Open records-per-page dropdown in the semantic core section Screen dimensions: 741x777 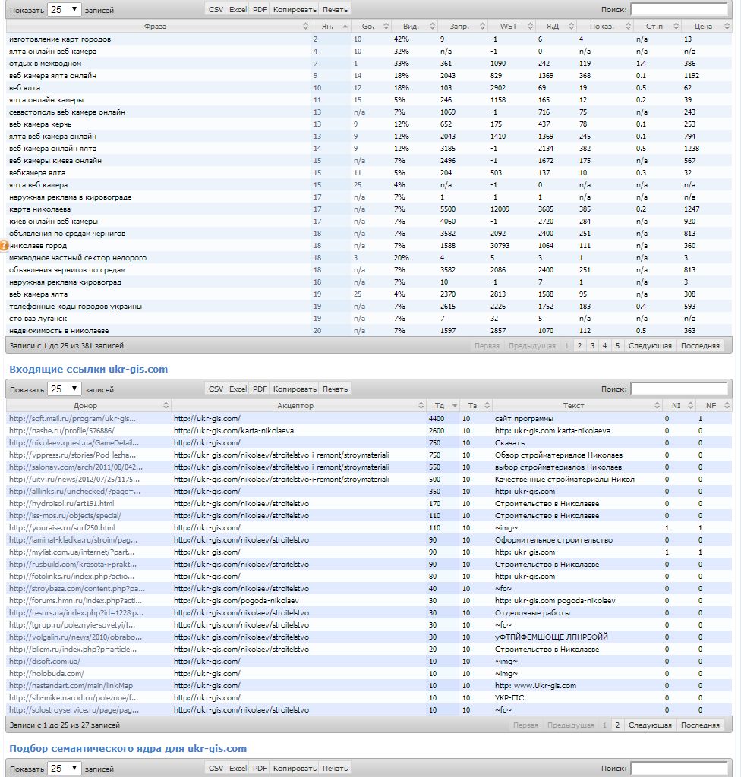pos(65,768)
